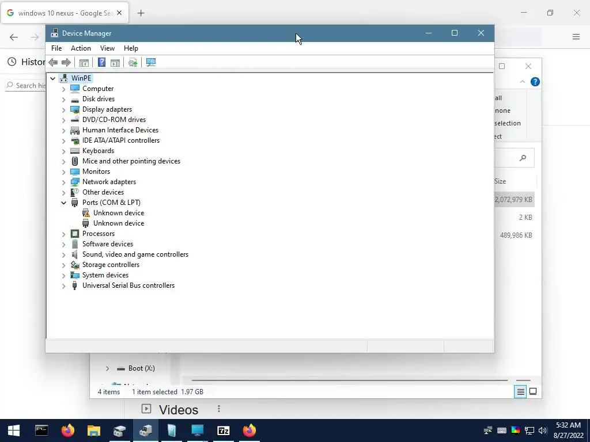Expand the IDE ATA/ATAPI controllers node
This screenshot has height=442, width=590.
(x=63, y=141)
